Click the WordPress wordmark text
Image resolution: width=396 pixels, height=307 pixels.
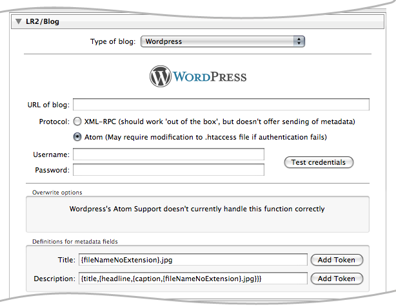210,77
